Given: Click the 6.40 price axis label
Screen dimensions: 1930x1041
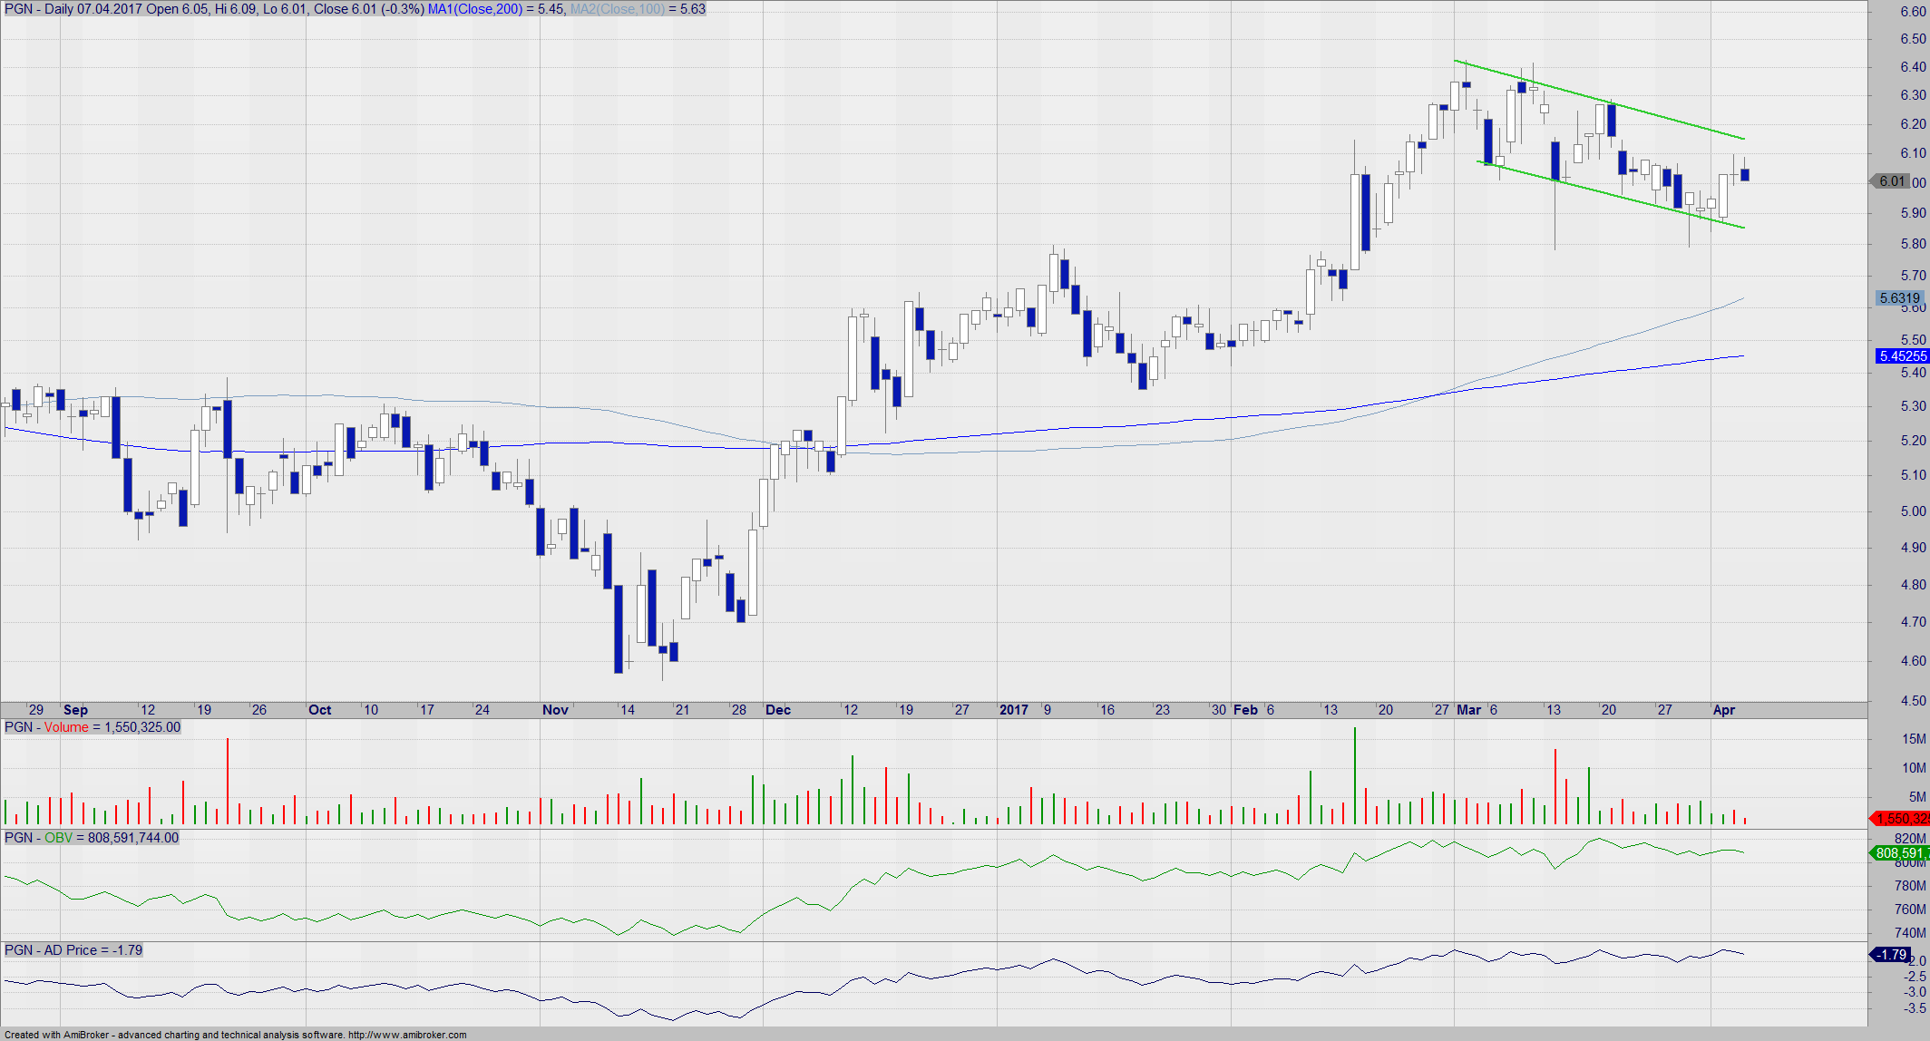Looking at the screenshot, I should (x=1913, y=67).
